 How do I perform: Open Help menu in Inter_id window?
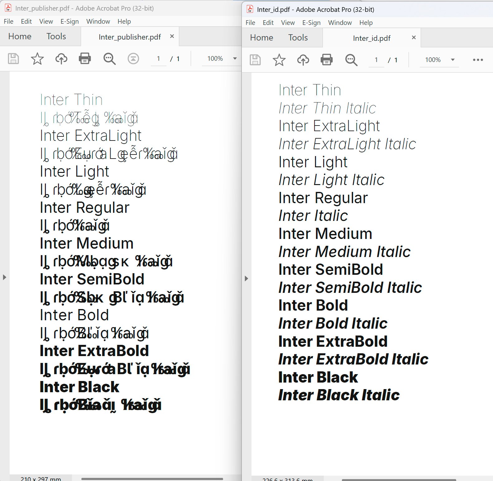point(366,23)
